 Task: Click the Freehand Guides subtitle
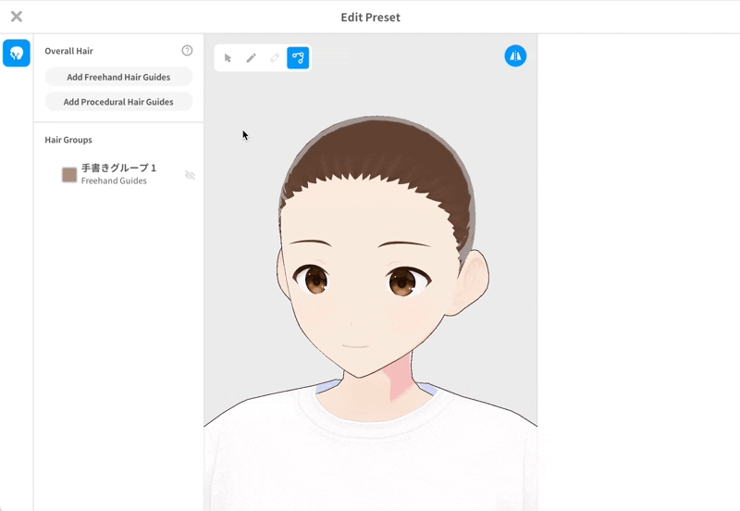(114, 181)
